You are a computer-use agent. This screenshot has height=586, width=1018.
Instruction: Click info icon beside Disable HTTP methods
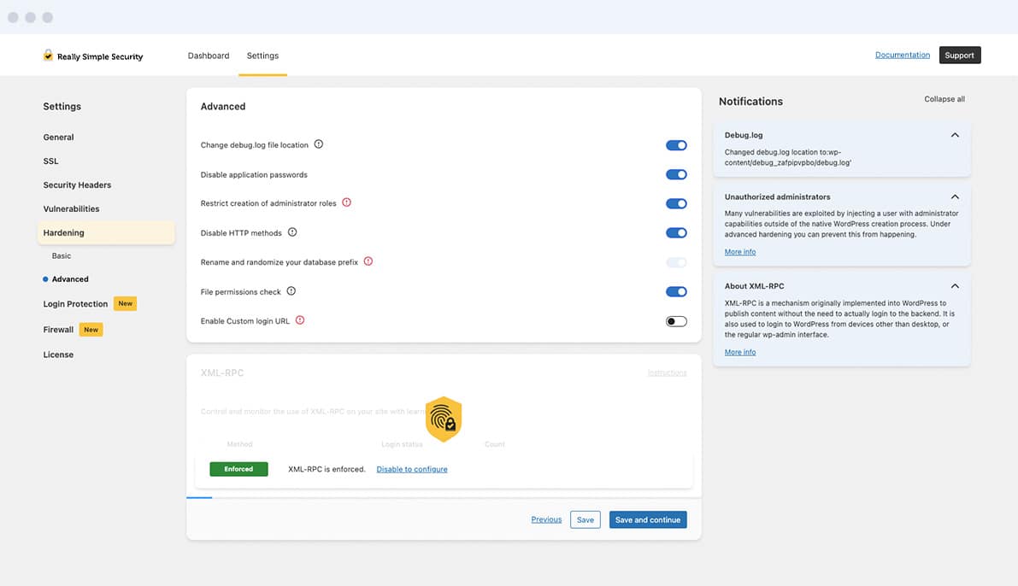click(x=292, y=232)
